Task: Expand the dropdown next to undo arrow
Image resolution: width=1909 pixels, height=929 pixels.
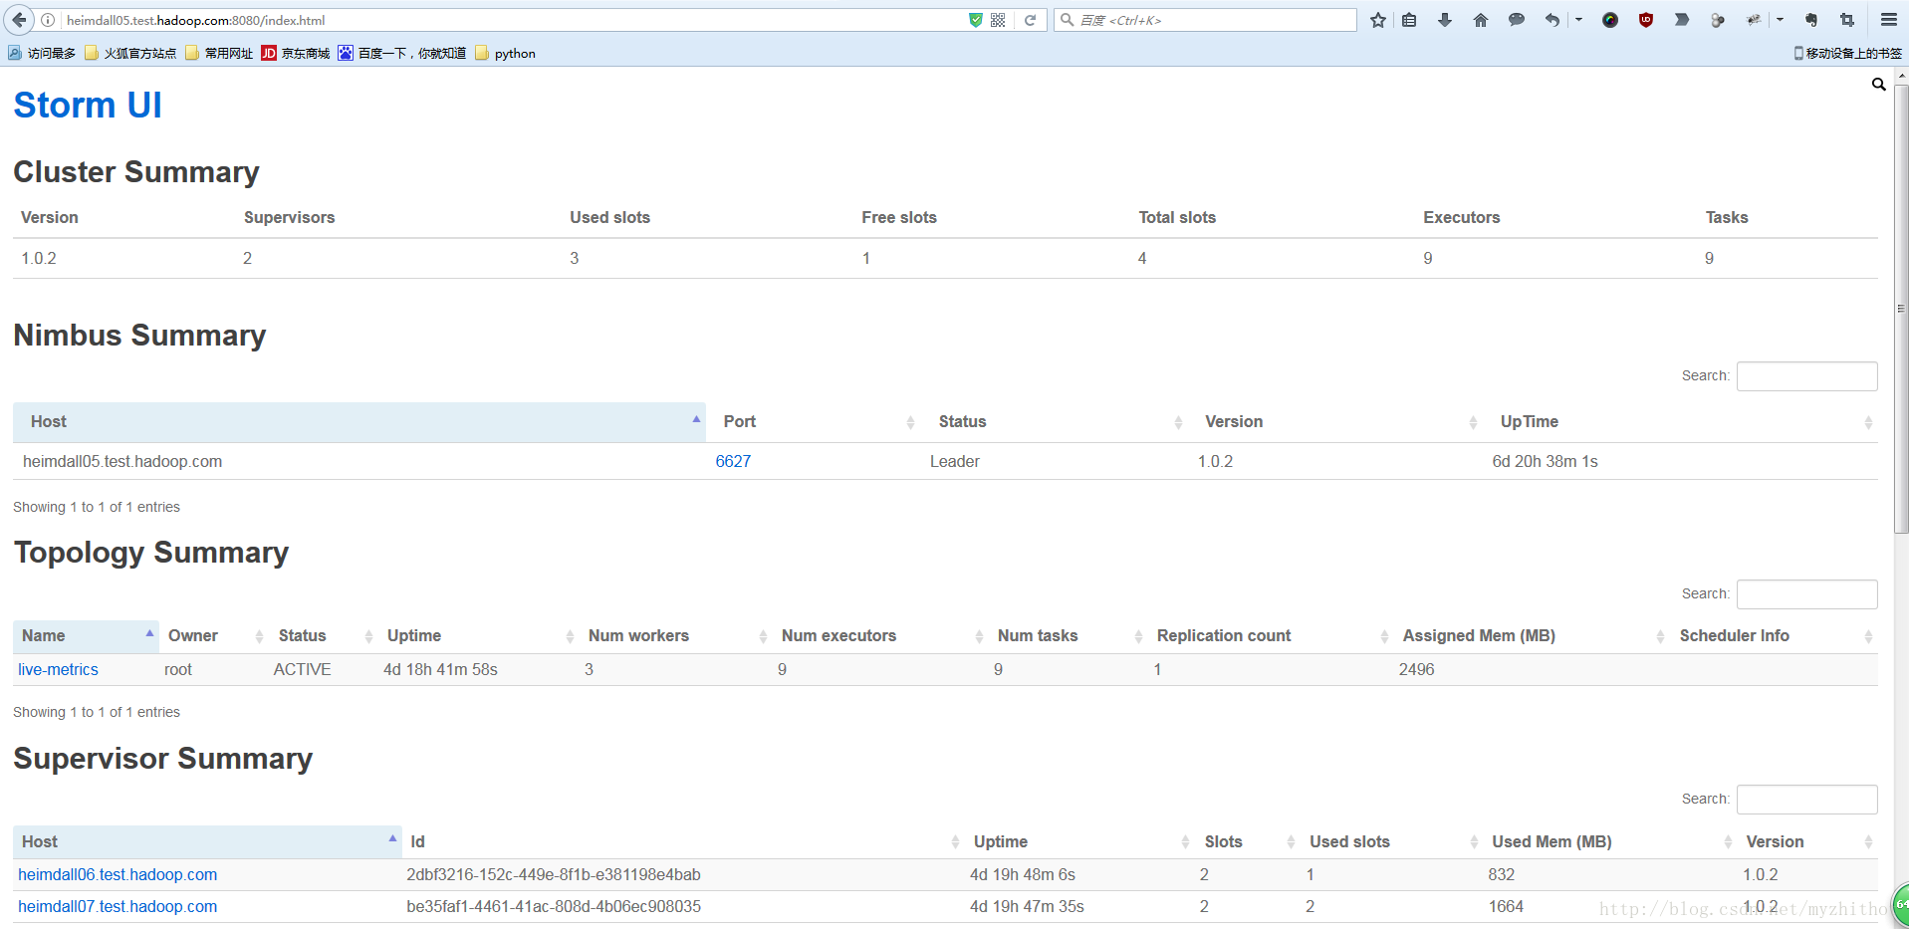Action: click(1578, 20)
